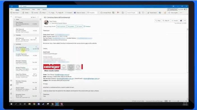Open the New Email dropdown arrow
The width and height of the screenshot is (197, 110).
(x=20, y=13)
